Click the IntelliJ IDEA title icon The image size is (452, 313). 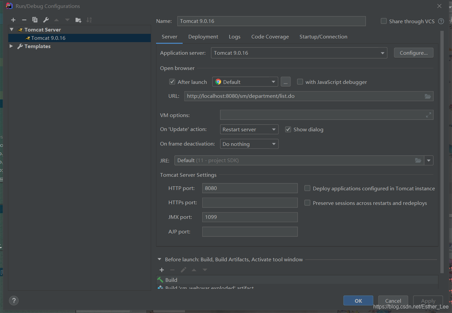click(x=9, y=6)
